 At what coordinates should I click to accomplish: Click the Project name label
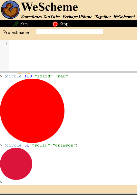16,32
